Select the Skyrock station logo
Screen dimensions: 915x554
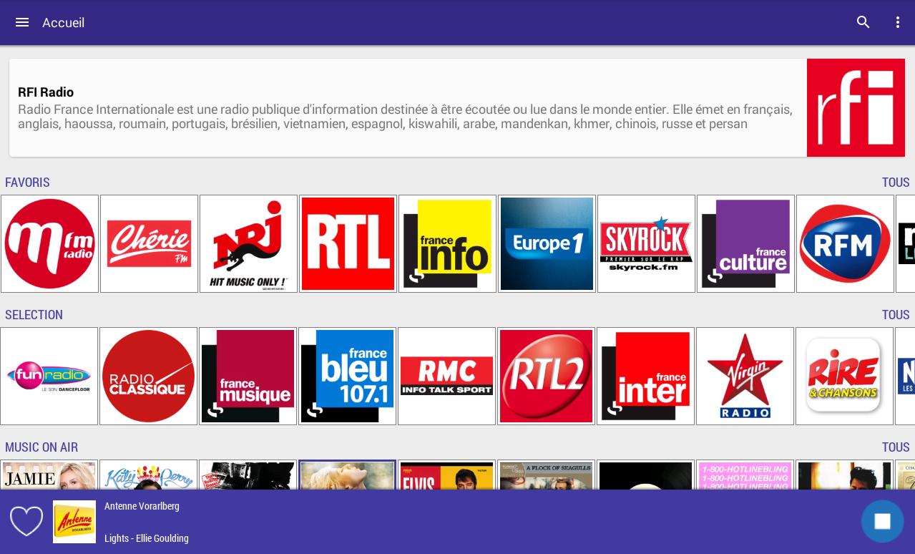(x=646, y=244)
